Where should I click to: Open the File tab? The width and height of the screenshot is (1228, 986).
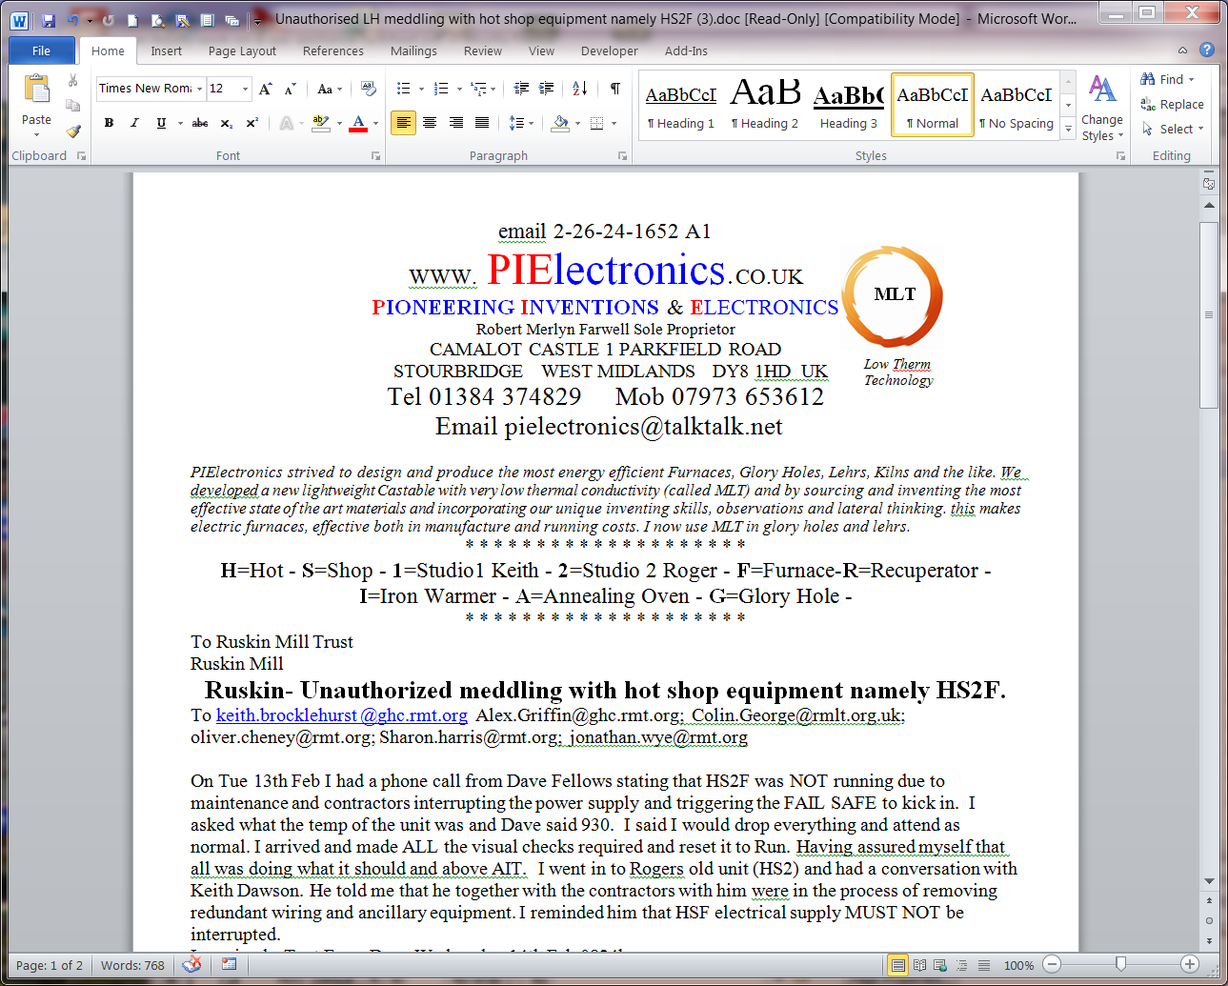click(41, 50)
